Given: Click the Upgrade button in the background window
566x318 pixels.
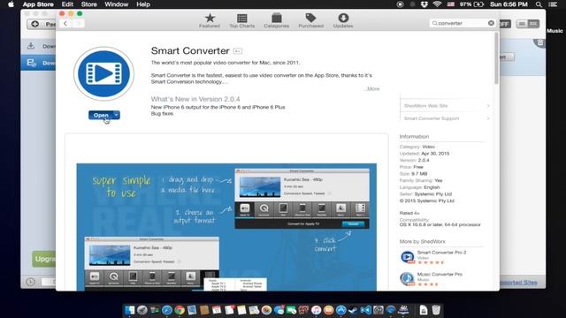Looking at the screenshot, I should click(43, 259).
